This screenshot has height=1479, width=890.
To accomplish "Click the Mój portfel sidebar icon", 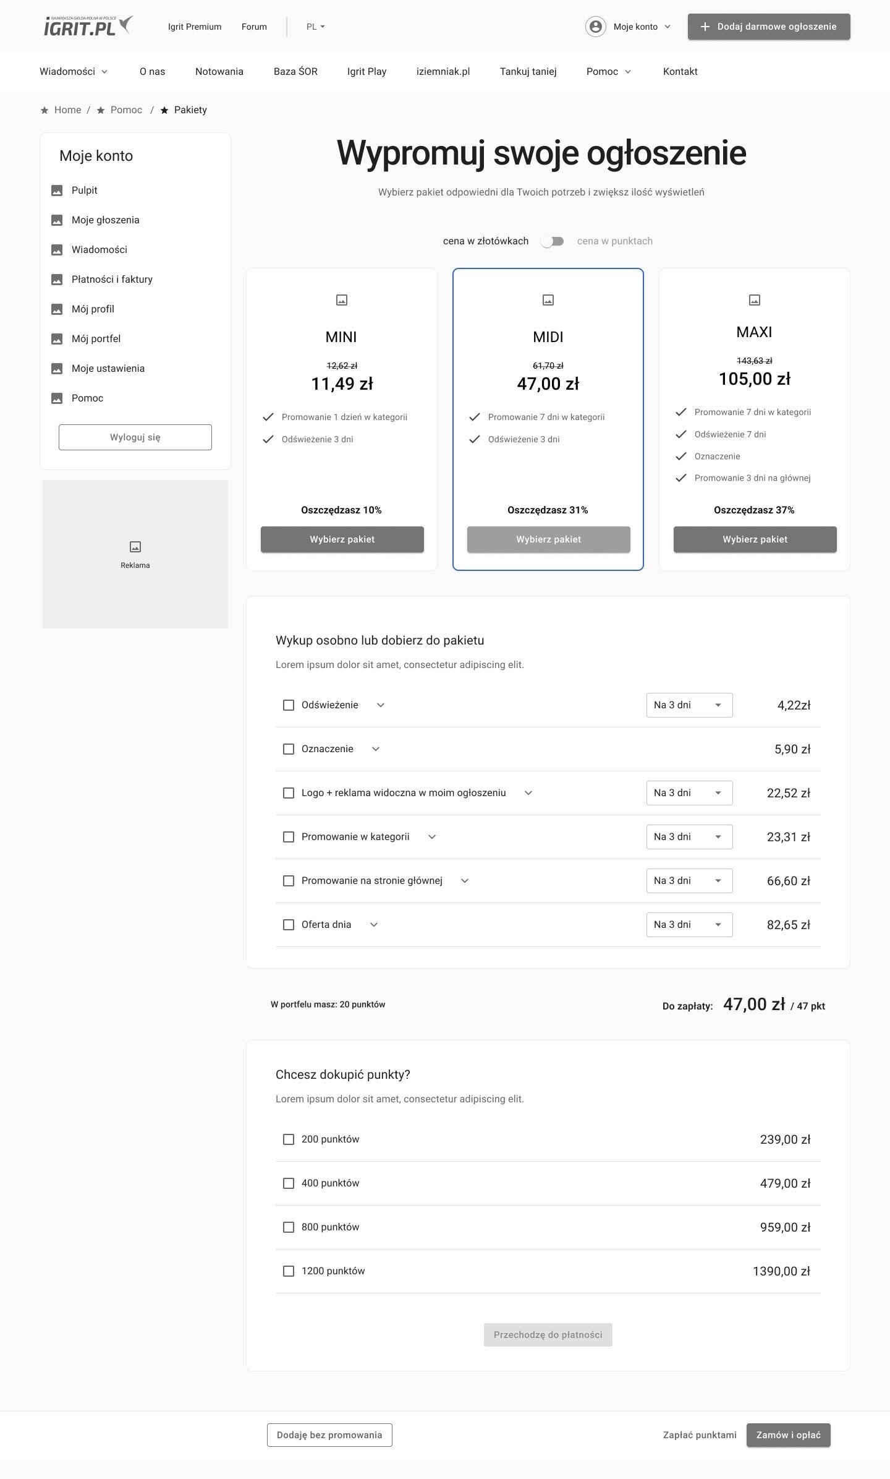I will pos(57,339).
